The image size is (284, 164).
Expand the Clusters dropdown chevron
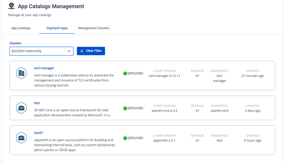[69, 51]
